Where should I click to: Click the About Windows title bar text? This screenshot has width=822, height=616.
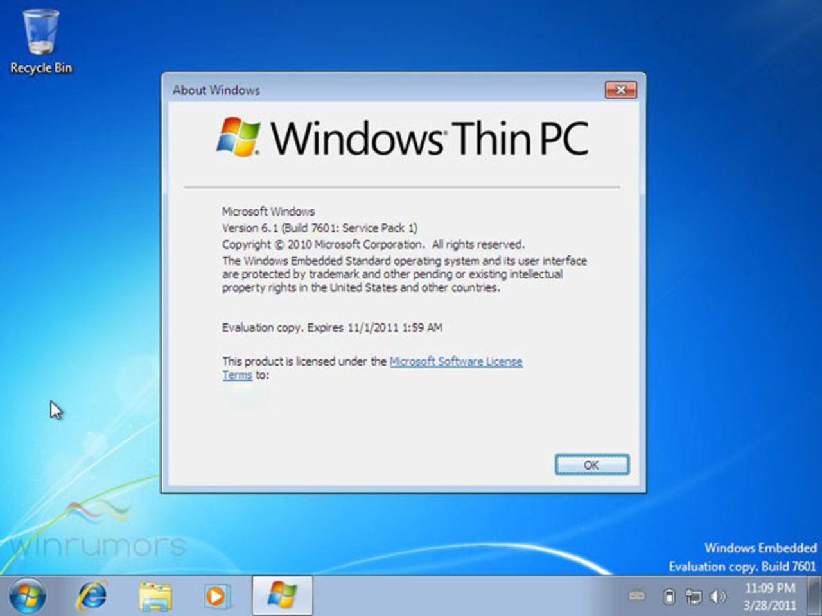coord(216,90)
